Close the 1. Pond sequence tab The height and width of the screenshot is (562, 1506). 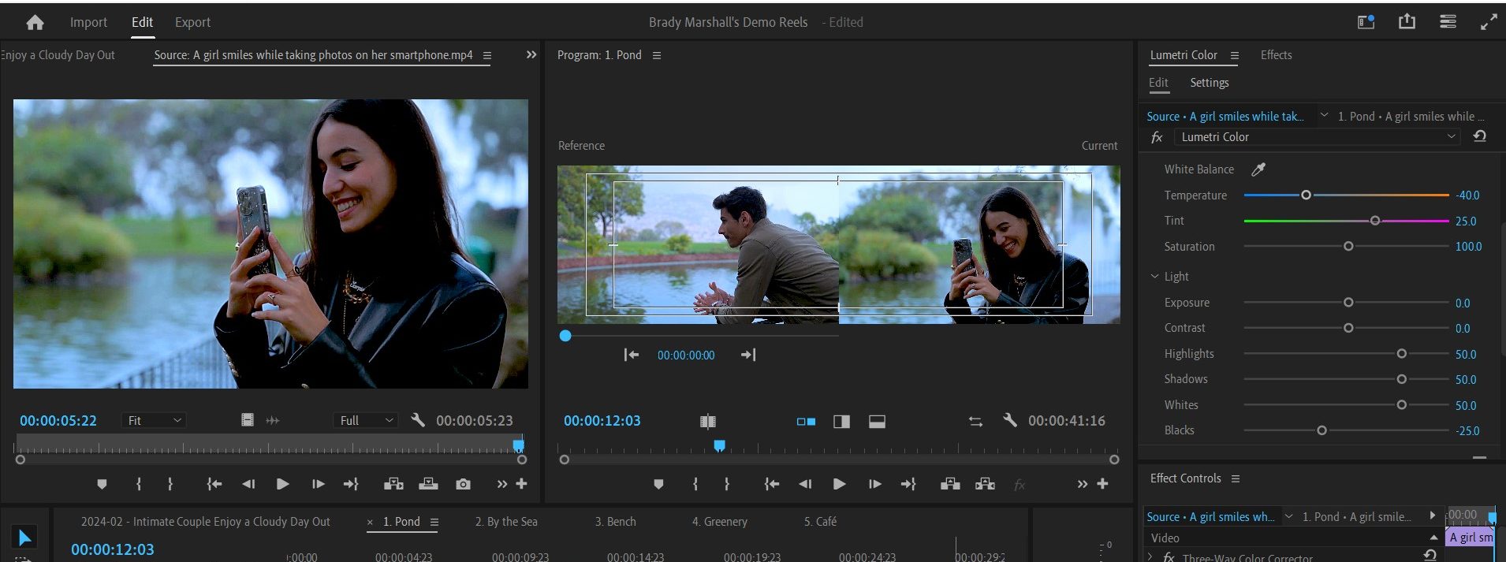pyautogui.click(x=370, y=522)
